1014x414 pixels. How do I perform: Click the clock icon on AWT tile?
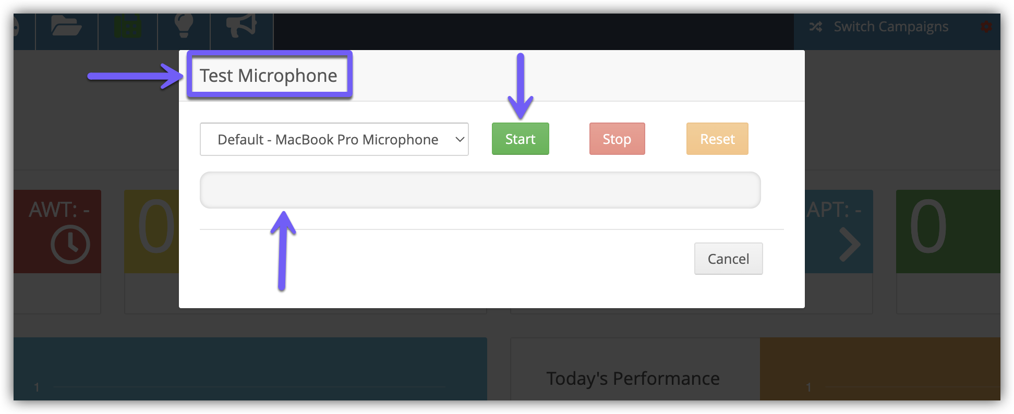[70, 244]
